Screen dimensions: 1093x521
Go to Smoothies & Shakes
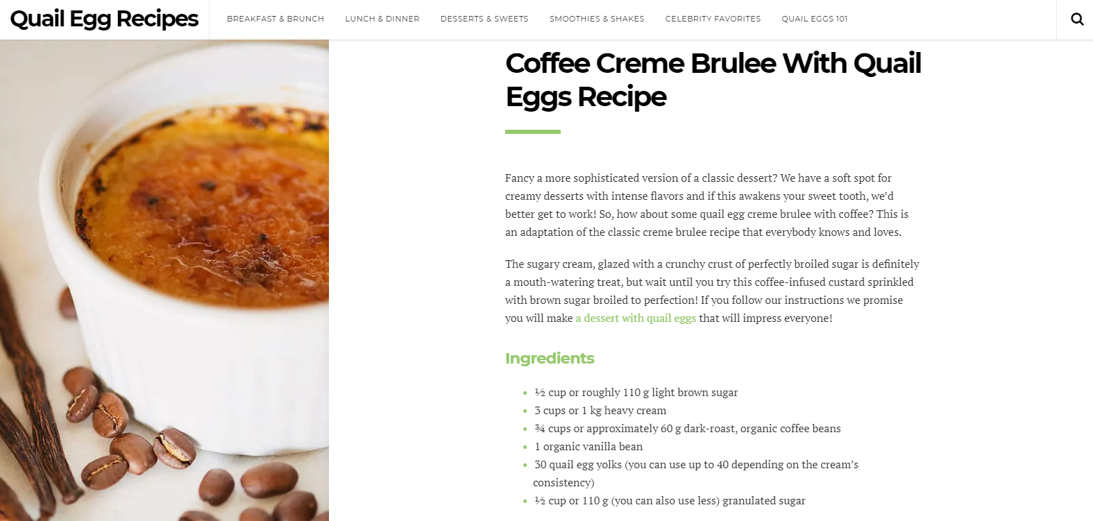[x=597, y=19]
